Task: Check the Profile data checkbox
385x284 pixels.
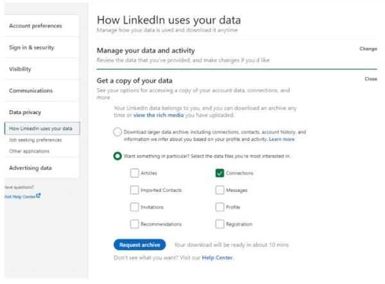Action: pyautogui.click(x=219, y=207)
